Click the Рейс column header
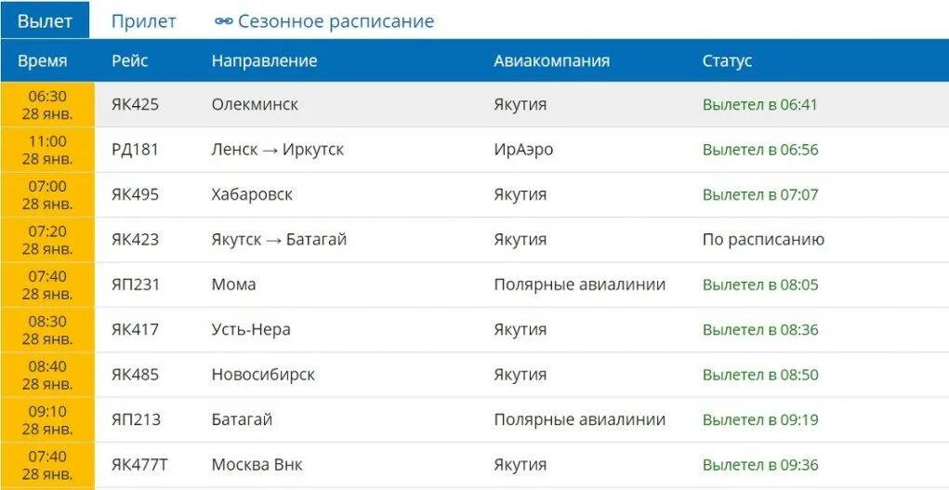Screen dimensions: 949x490 (129, 60)
